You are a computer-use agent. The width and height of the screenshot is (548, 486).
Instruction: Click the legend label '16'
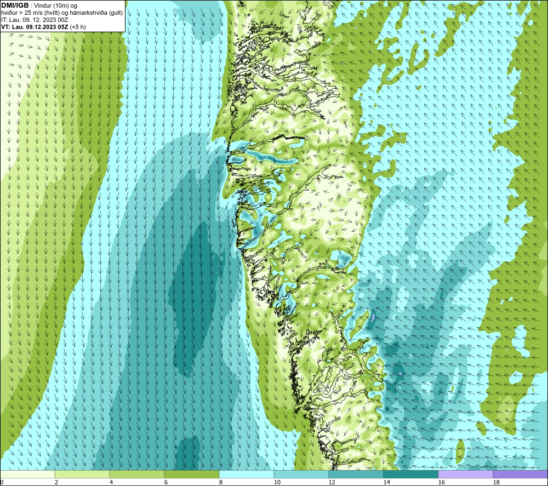[x=441, y=483]
